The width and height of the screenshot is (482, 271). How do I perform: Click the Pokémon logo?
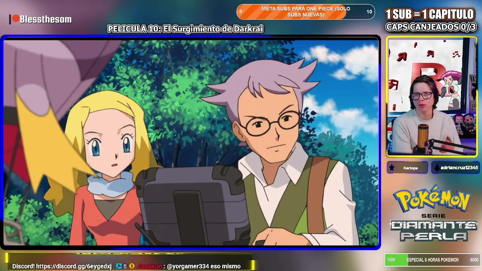point(432,198)
